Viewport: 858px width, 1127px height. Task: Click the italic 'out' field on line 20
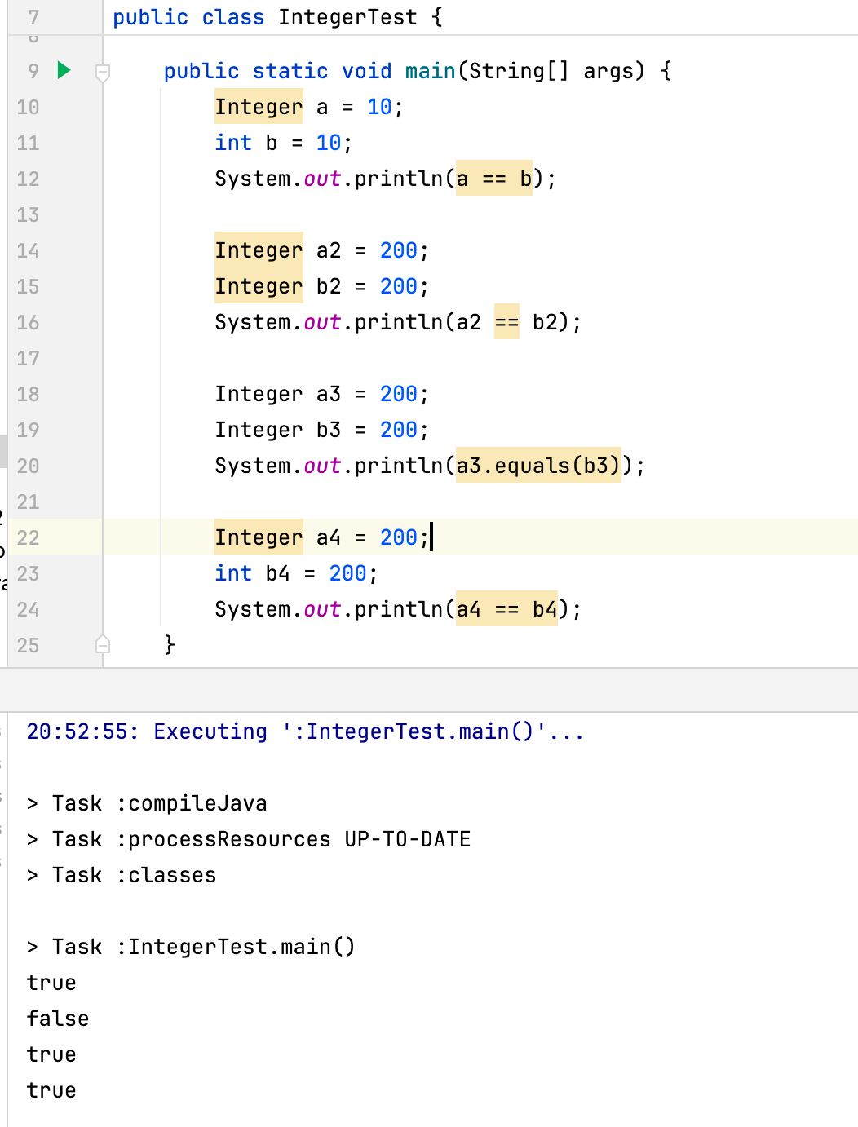pyautogui.click(x=322, y=466)
